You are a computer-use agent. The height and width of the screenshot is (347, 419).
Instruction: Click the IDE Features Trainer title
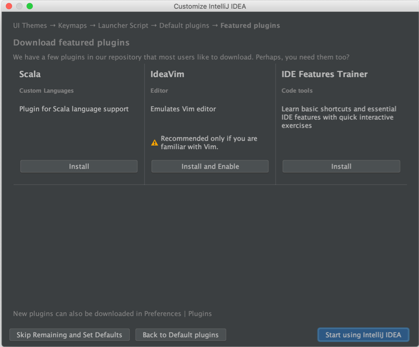pos(325,74)
